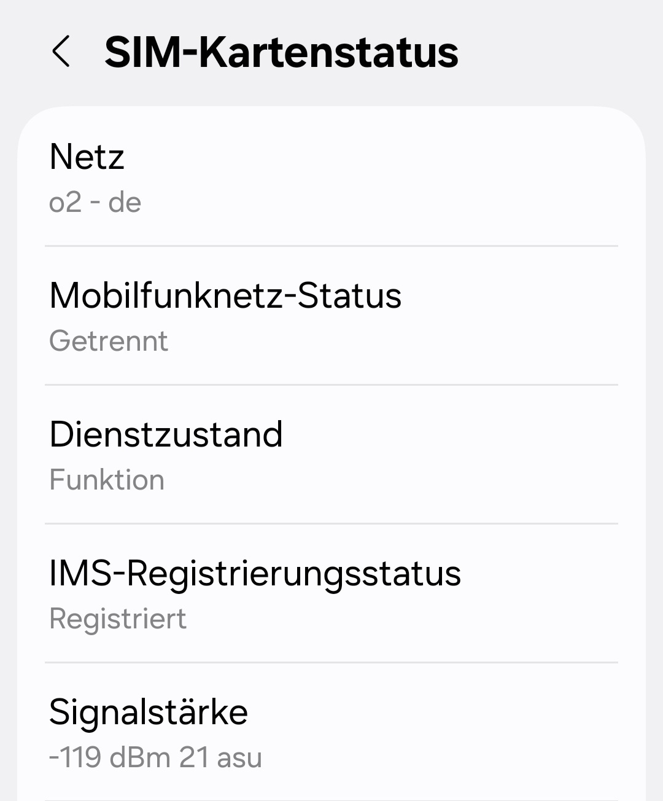Tap blank area right of Funktion
Image resolution: width=663 pixels, height=801 pixels.
coord(392,480)
